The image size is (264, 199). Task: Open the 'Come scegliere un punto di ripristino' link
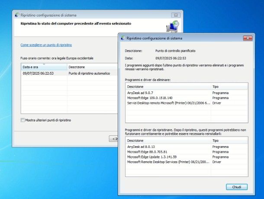(46, 45)
